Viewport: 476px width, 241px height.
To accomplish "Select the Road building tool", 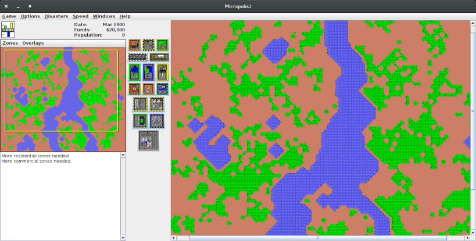I will click(138, 57).
